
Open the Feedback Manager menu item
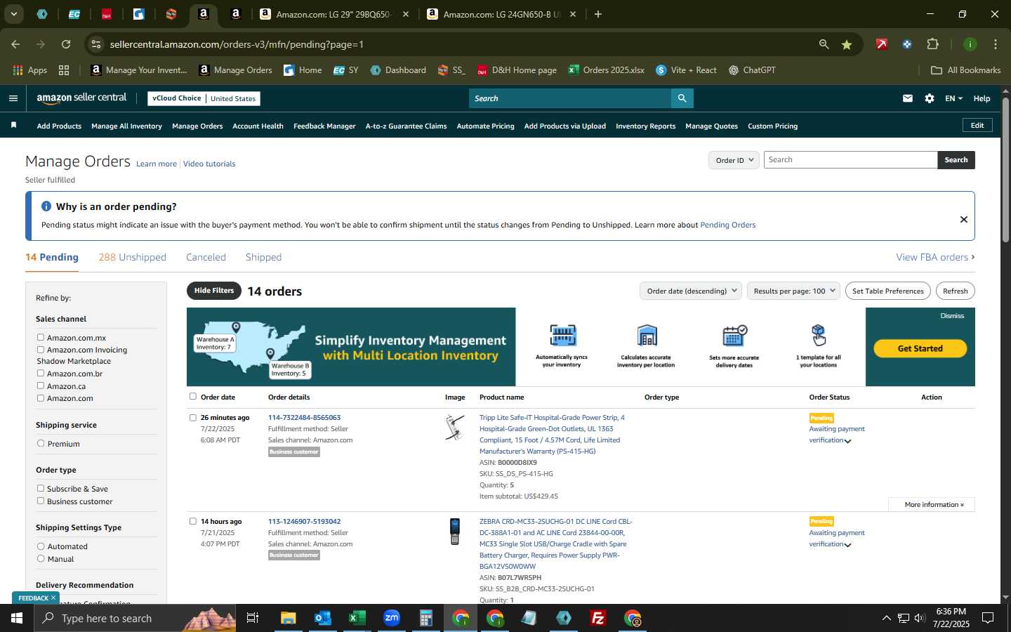click(x=324, y=126)
